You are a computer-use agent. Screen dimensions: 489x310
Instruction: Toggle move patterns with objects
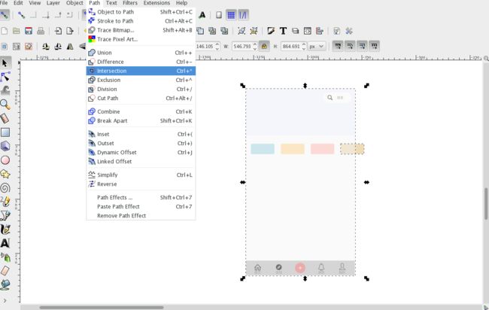[374, 47]
